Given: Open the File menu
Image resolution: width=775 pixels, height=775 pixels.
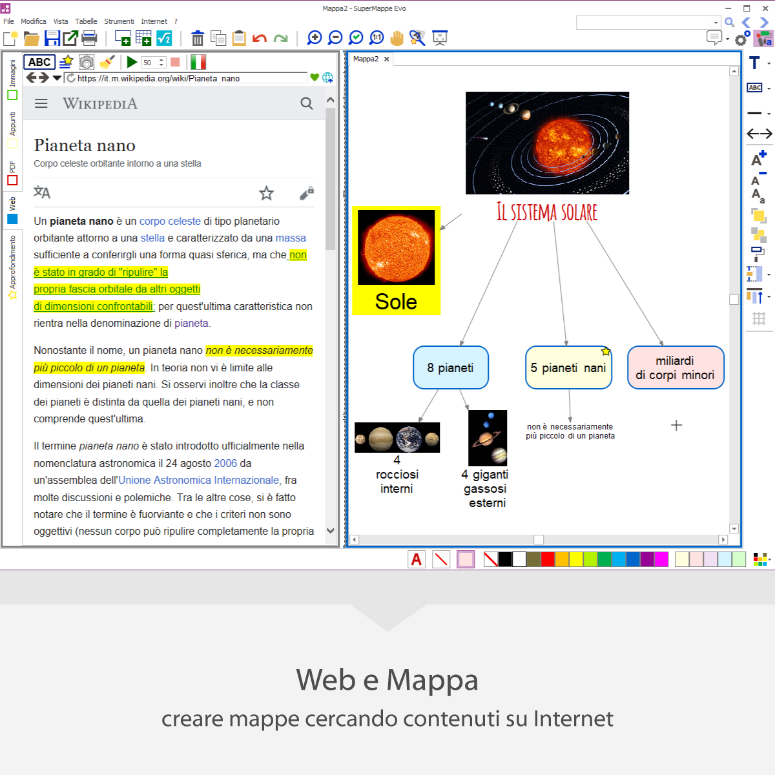Looking at the screenshot, I should pos(8,21).
